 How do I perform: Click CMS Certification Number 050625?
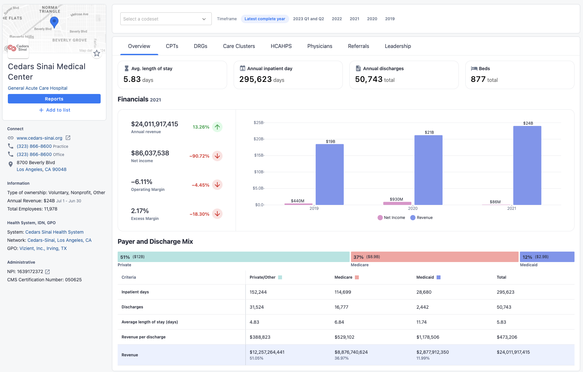tap(44, 280)
